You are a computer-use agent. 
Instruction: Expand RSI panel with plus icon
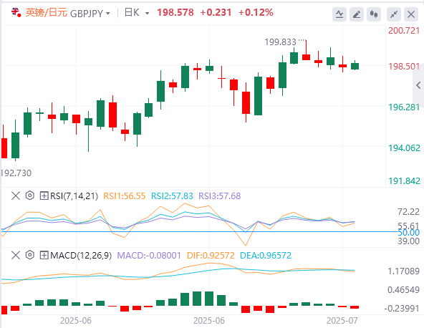point(44,196)
